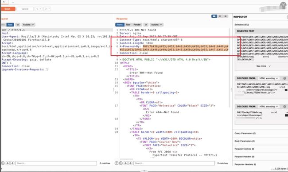Click the response vertical scrollbar
The height and width of the screenshot is (172, 288).
[x=230, y=68]
